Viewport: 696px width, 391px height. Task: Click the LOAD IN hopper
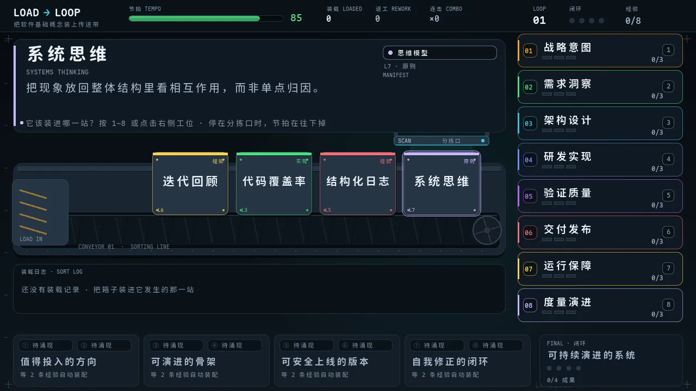tap(40, 212)
